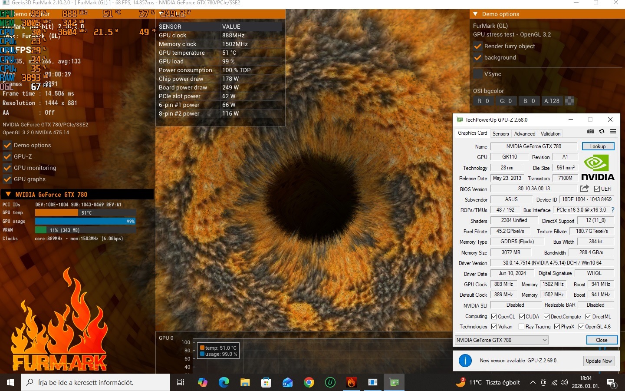Screen dimensions: 625x391
Task: Switch to the Advanced tab
Action: (x=525, y=134)
